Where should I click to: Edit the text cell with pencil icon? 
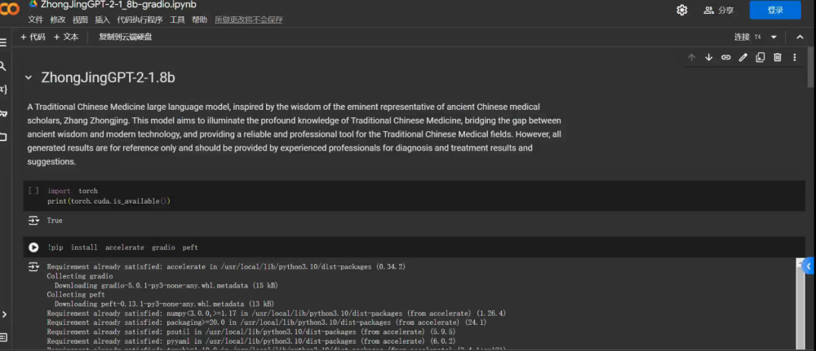[743, 58]
